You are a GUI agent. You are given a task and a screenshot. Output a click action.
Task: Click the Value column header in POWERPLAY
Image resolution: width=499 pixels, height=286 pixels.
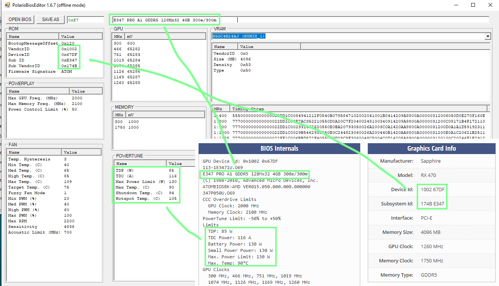click(x=86, y=91)
